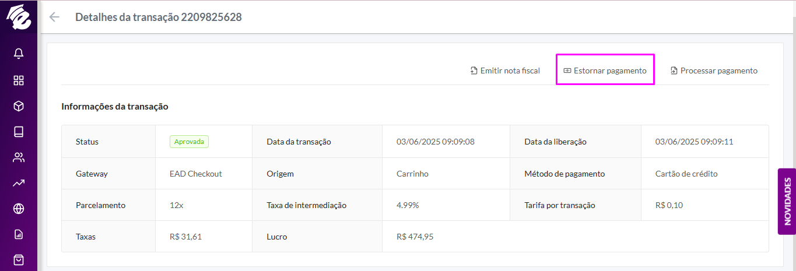Click the EAD logo at top left

pos(19,17)
